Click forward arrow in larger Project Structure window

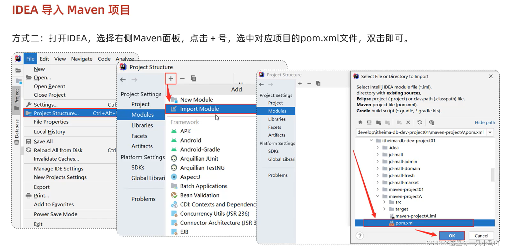tap(135, 80)
